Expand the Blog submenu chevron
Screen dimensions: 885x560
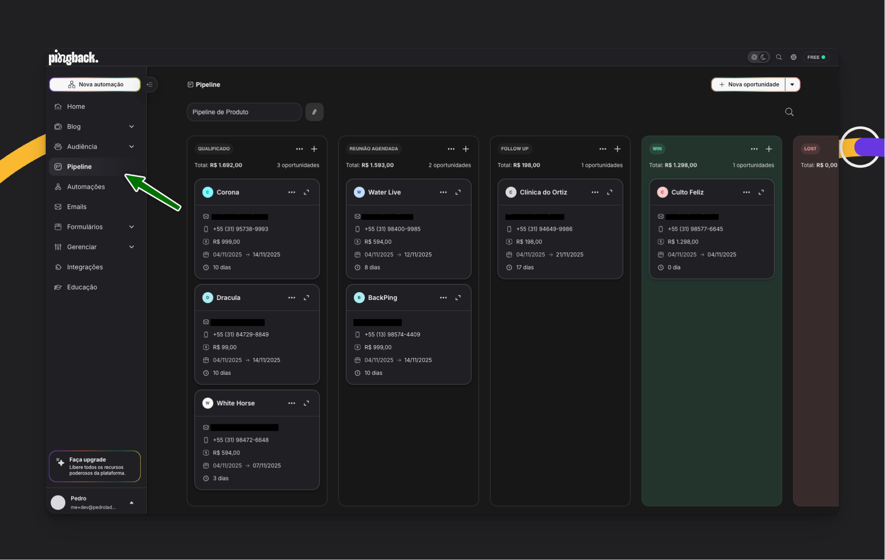point(132,127)
